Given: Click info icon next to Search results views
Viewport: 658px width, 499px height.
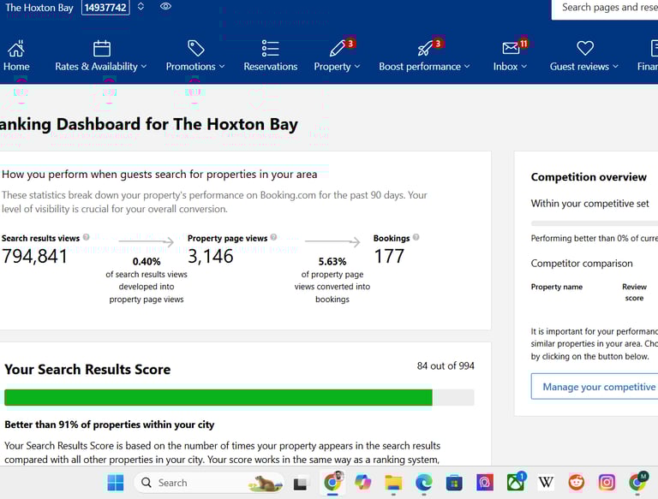Looking at the screenshot, I should 86,237.
